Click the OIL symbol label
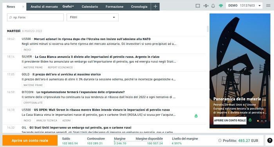Viewport: 274px width, 147px height. [24, 127]
